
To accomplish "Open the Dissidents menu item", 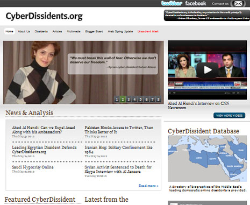I will click(41, 31).
